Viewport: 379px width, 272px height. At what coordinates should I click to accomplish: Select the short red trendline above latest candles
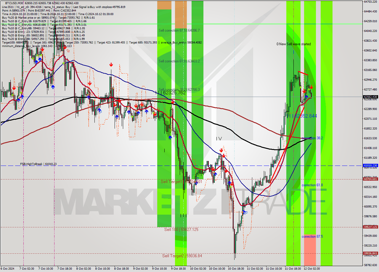click(x=303, y=73)
